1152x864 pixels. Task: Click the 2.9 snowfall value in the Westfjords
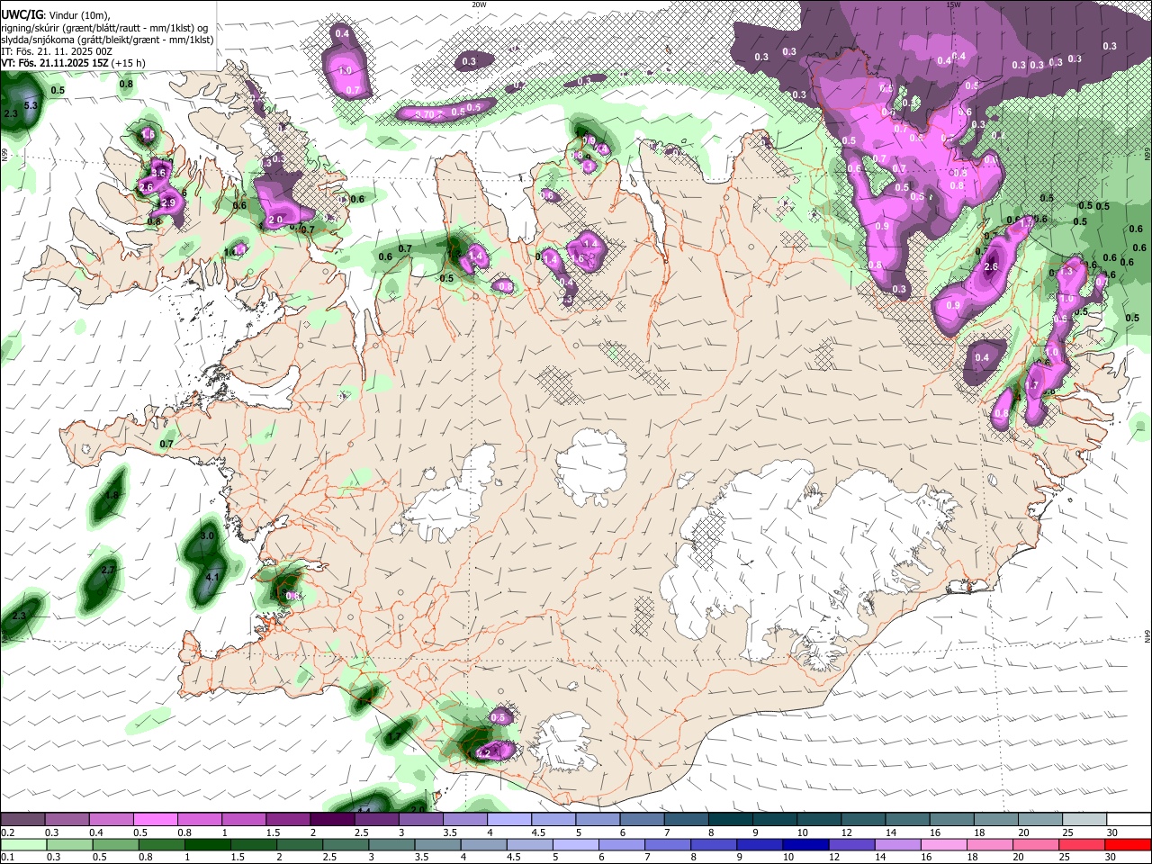[x=167, y=203]
